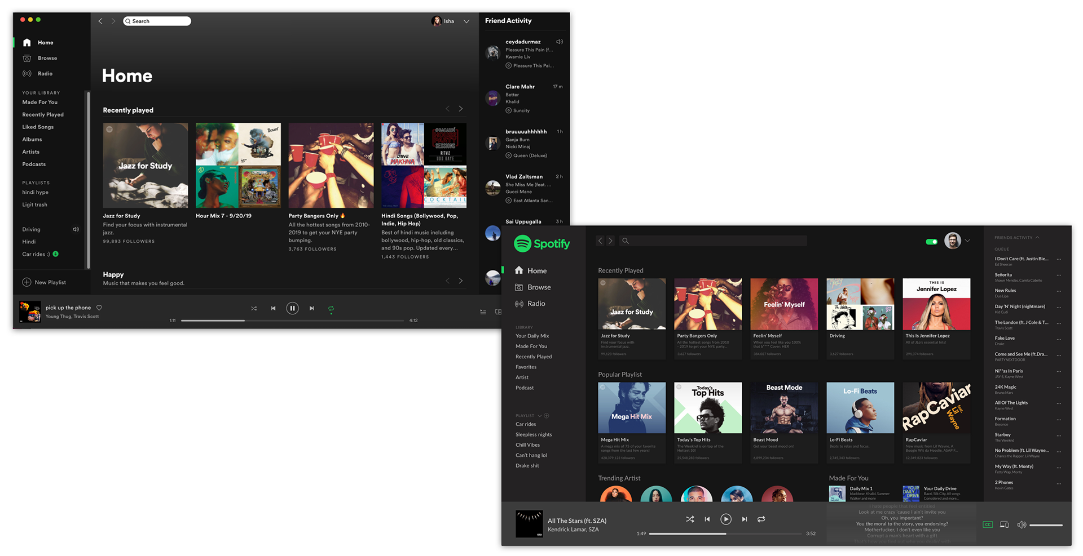Click the search bar in redesign window
This screenshot has width=1083, height=556.
point(713,241)
